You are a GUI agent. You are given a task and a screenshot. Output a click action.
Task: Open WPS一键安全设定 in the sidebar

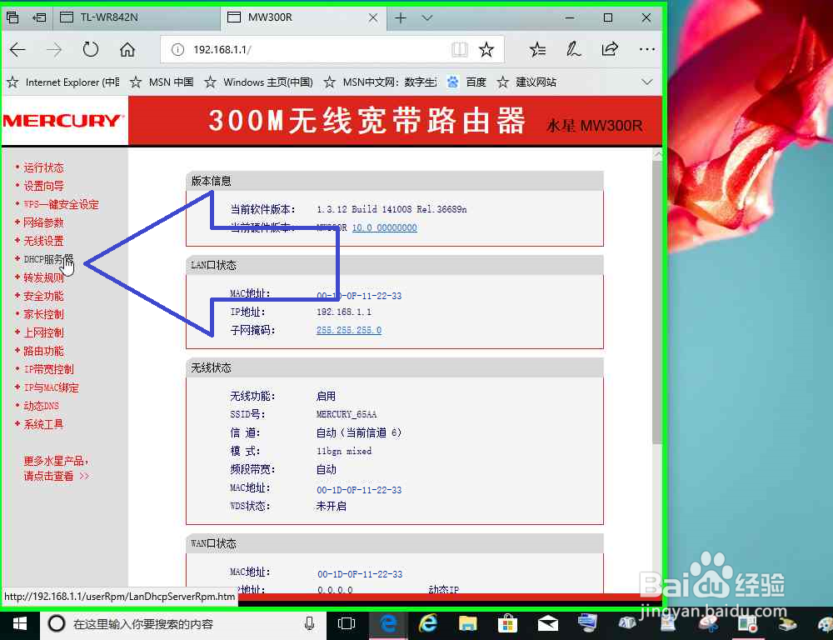click(x=61, y=205)
